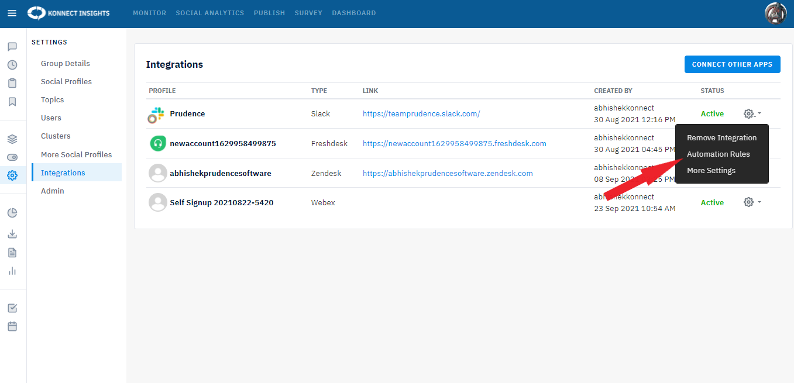
Task: Open the gear menu for the Webex integration
Action: [748, 202]
